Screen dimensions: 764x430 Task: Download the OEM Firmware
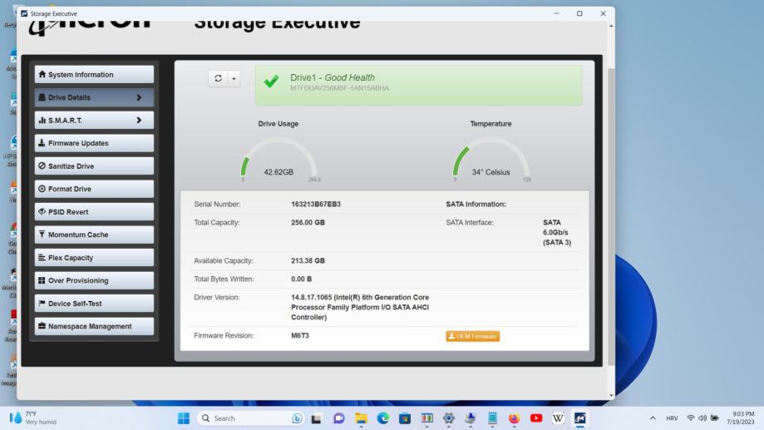473,336
